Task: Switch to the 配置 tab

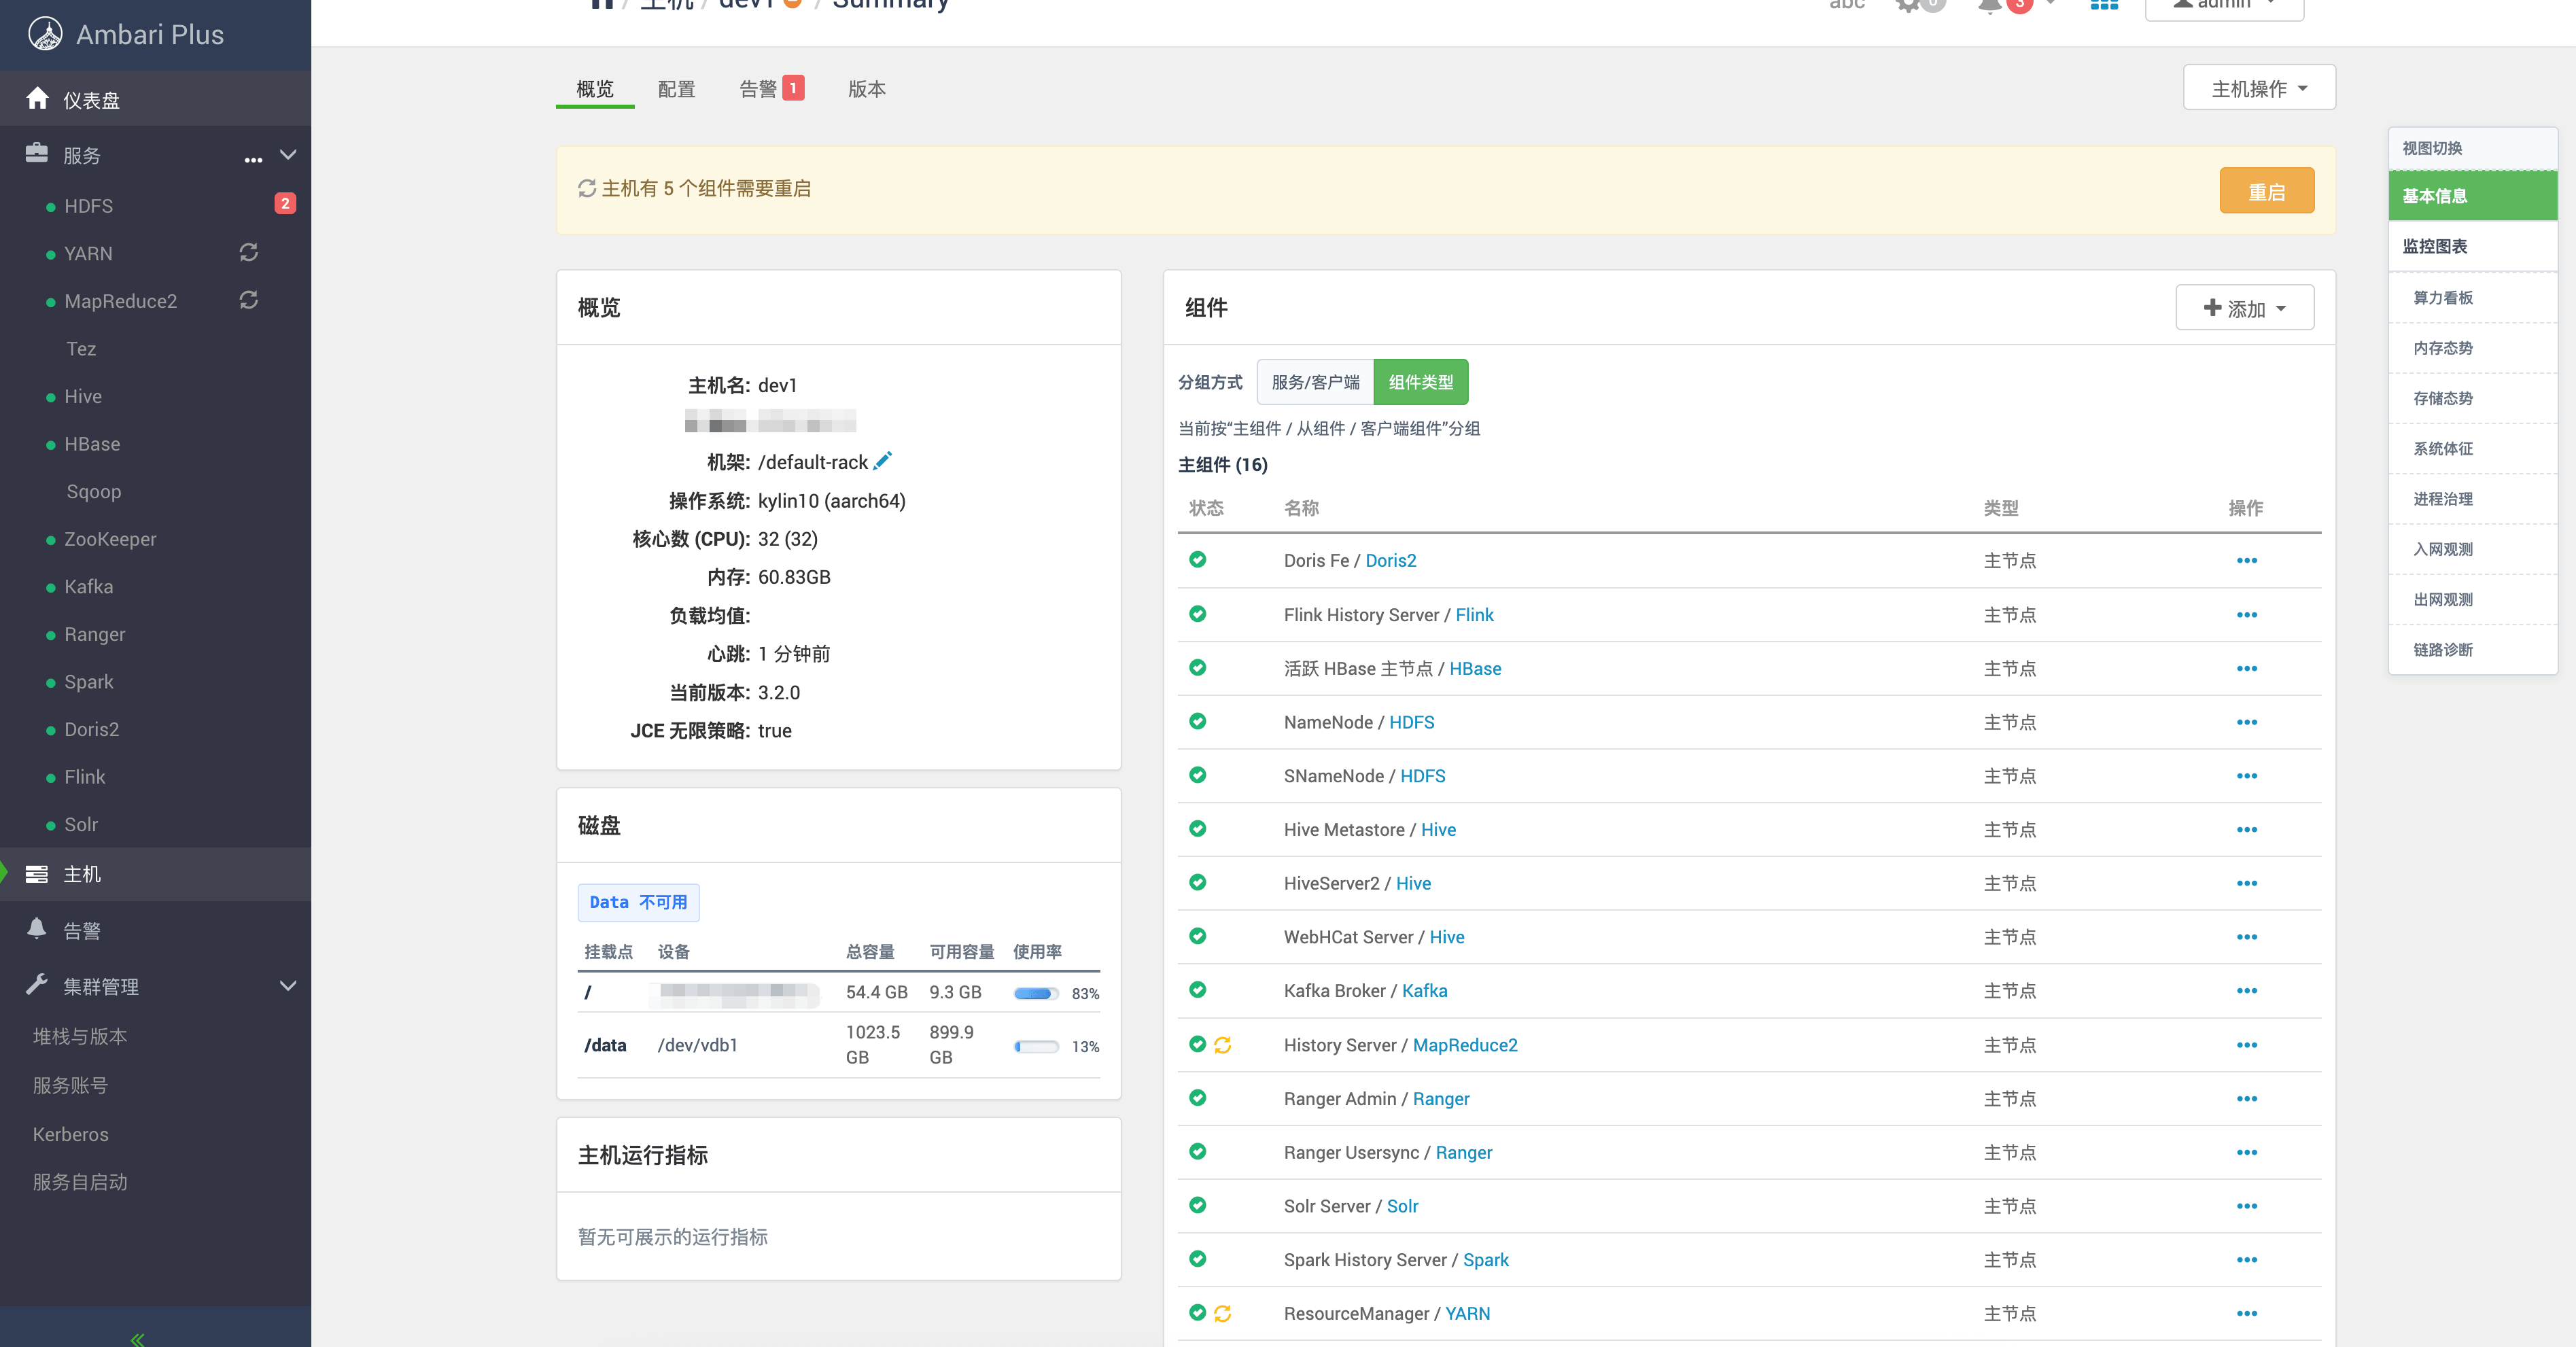Action: (x=676, y=89)
